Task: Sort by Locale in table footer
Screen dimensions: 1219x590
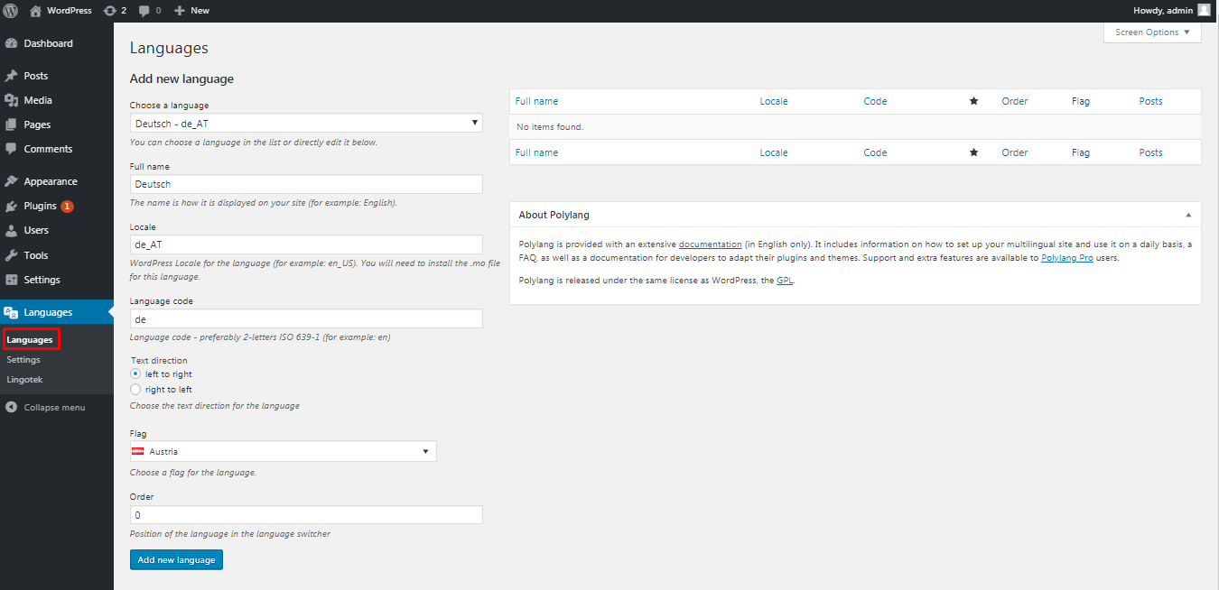Action: click(774, 152)
